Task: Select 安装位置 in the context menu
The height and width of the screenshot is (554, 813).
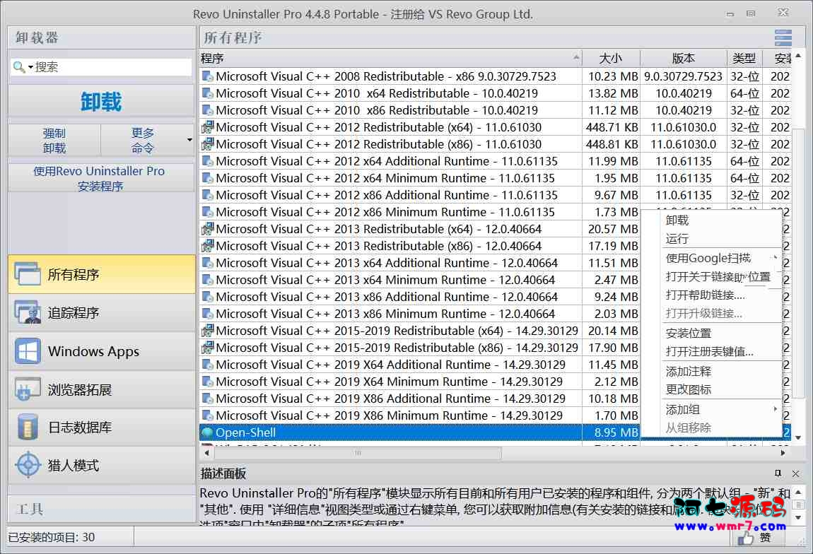Action: (x=688, y=334)
